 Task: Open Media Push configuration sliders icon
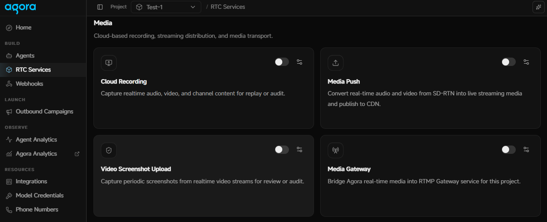526,62
